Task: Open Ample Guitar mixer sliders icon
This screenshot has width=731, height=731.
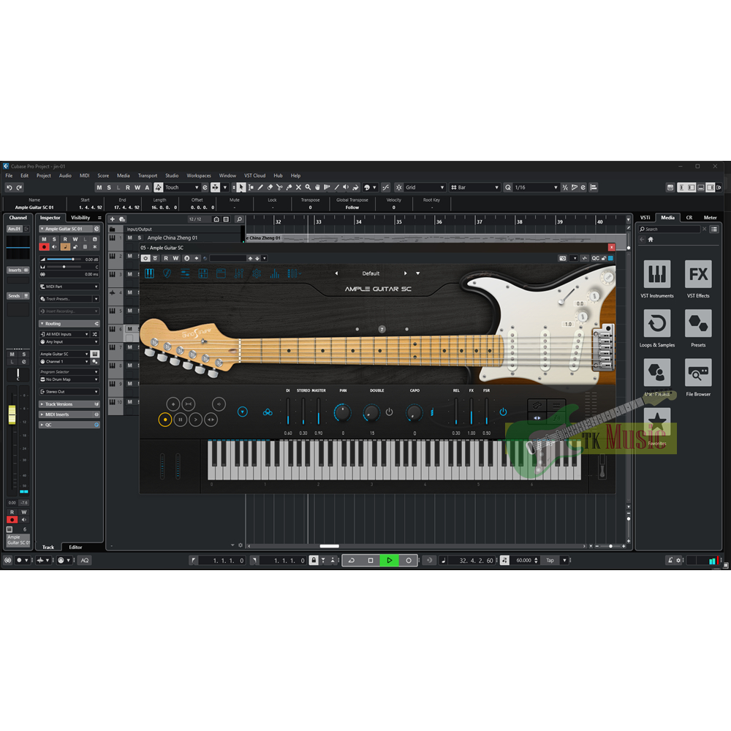Action: pyautogui.click(x=239, y=273)
